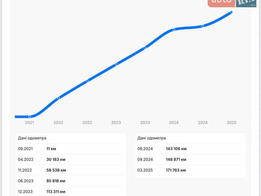This screenshot has width=261, height=196.
Task: Select the 03.2025 odometer row
Action: tap(190, 170)
